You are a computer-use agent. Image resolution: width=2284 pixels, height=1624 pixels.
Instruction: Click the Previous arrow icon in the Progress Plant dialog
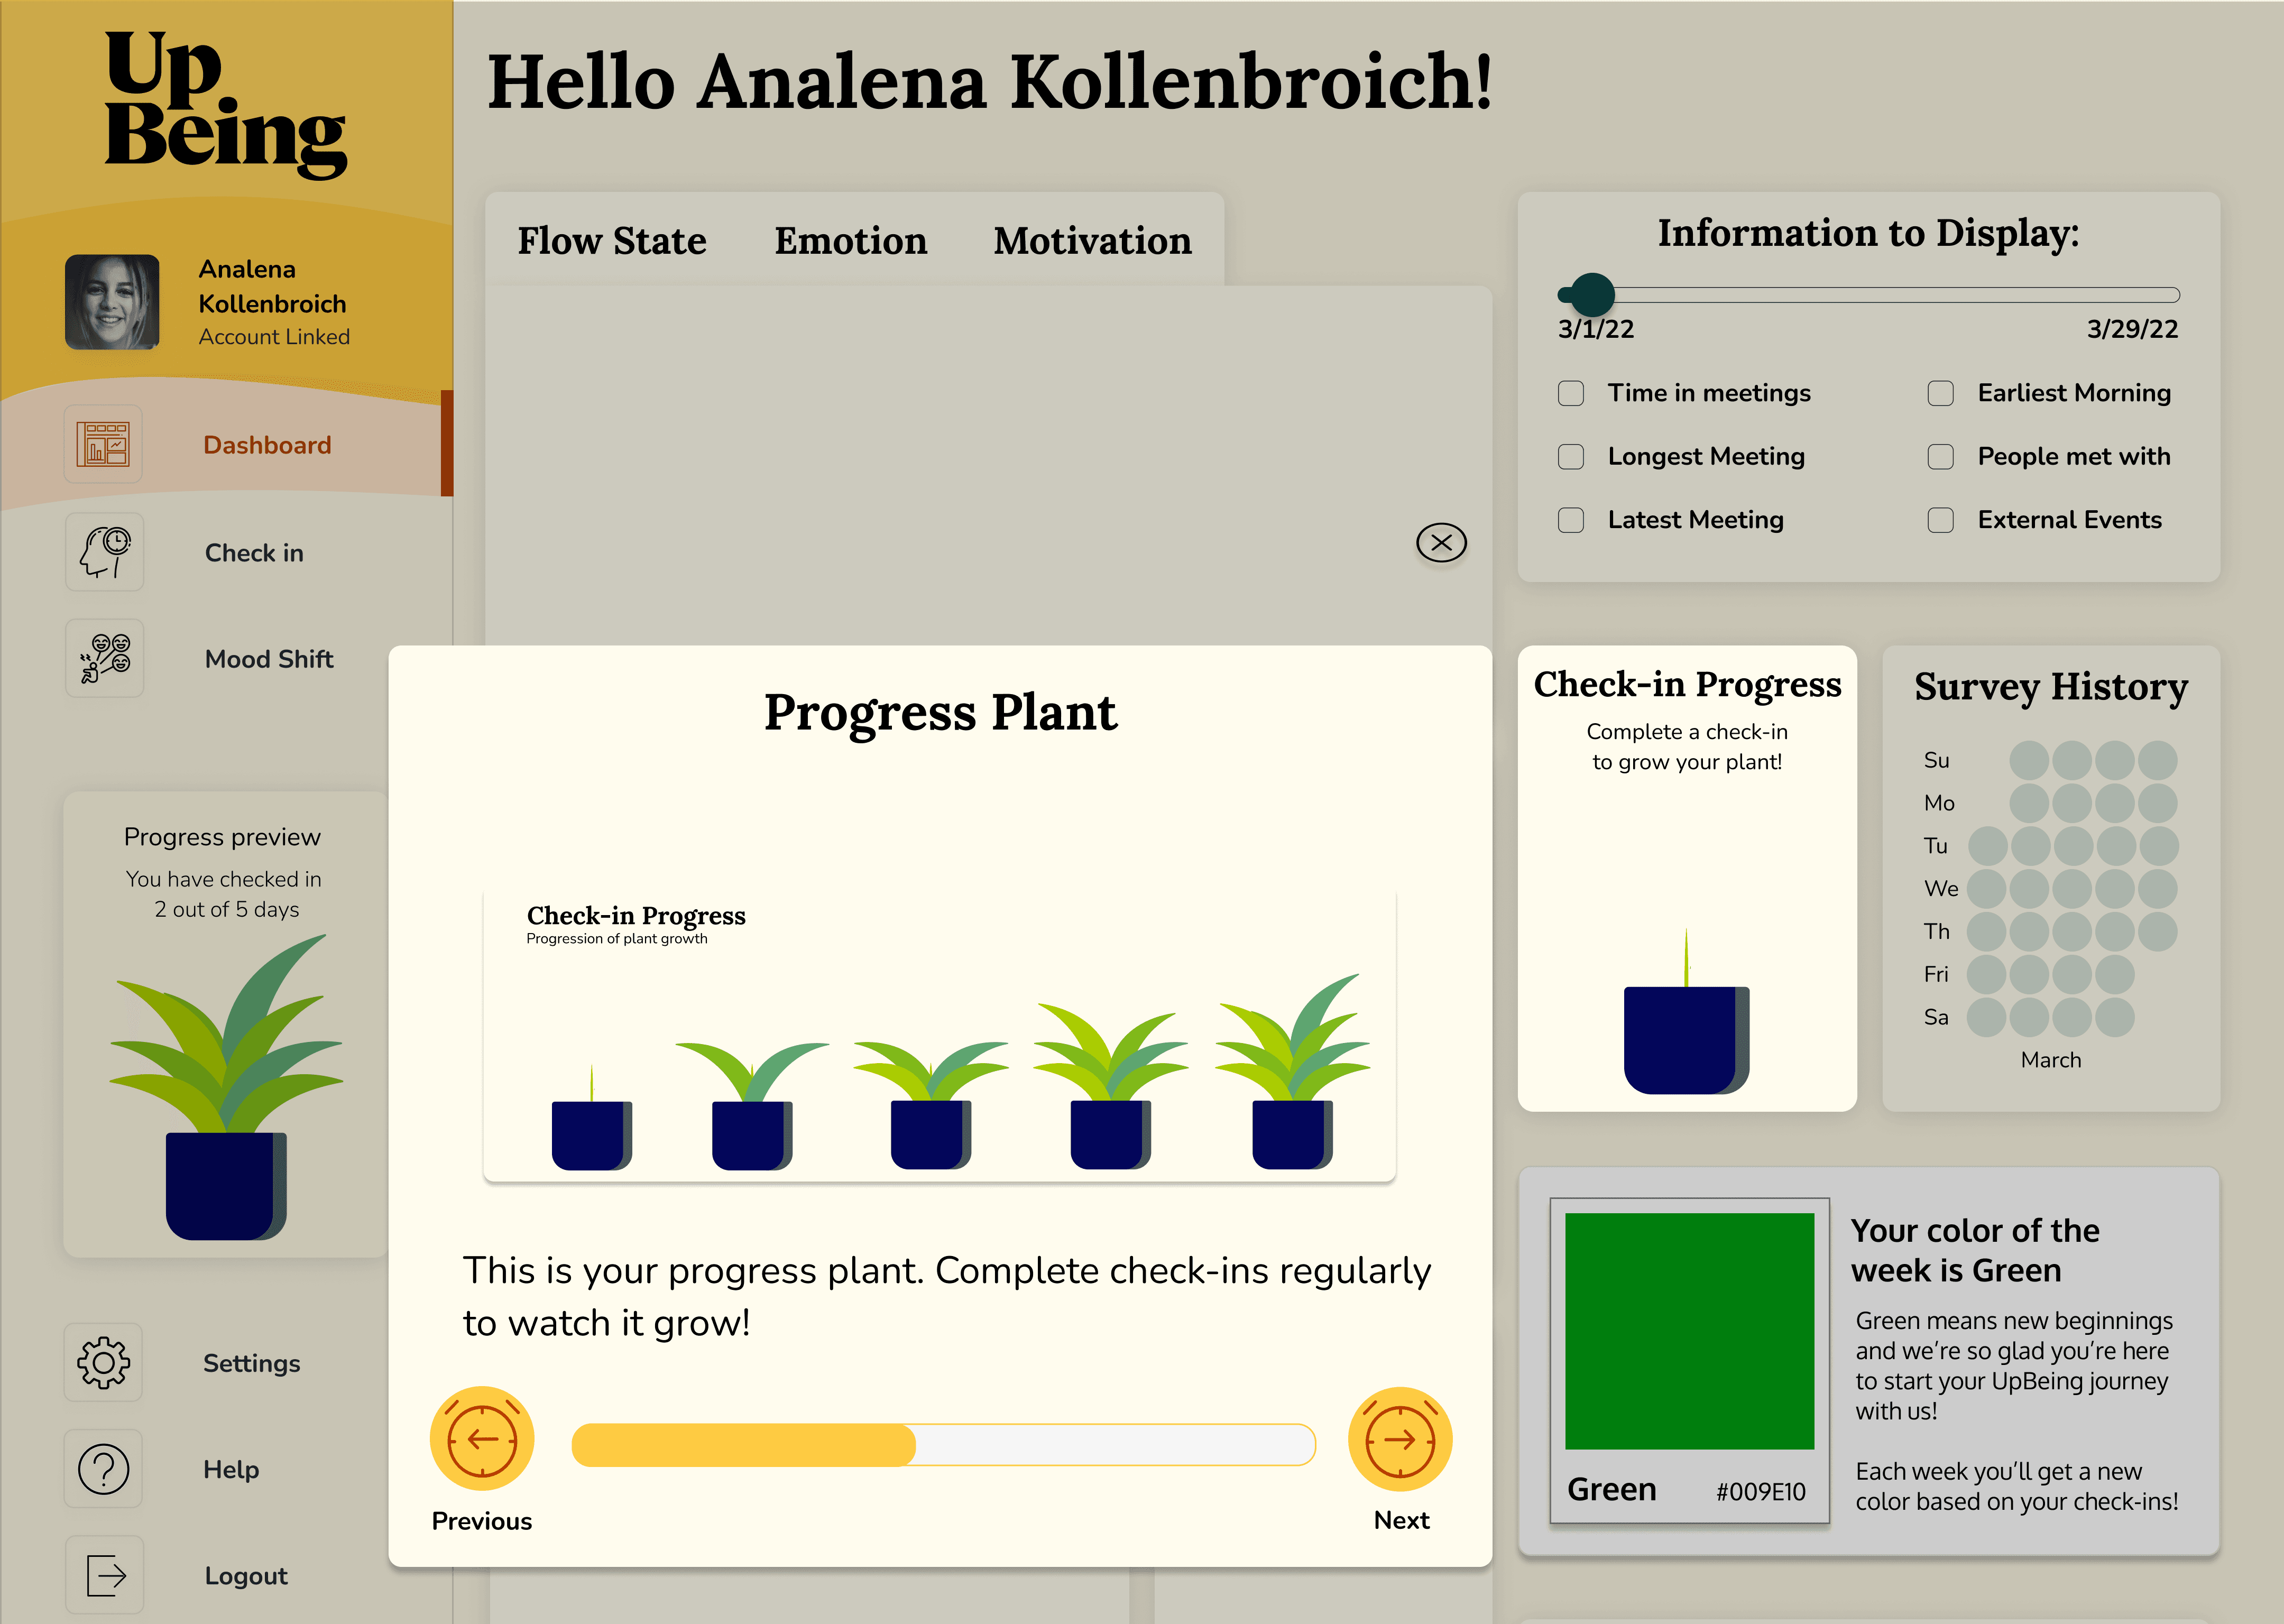[481, 1440]
